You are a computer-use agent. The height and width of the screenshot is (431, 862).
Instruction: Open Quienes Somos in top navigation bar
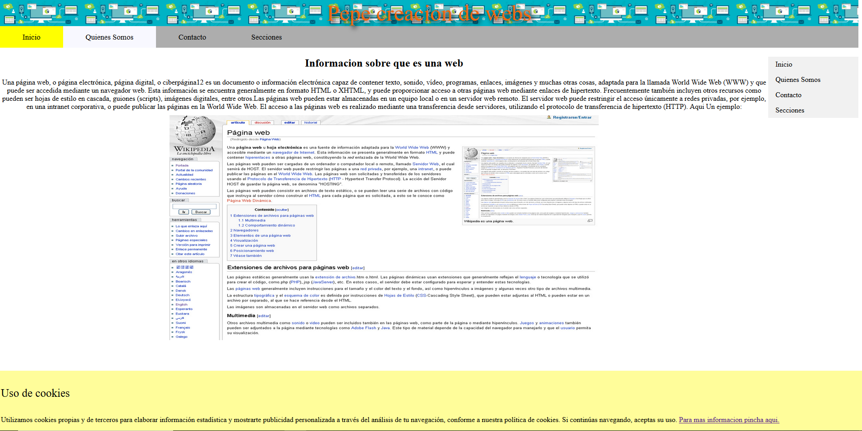[x=110, y=37]
